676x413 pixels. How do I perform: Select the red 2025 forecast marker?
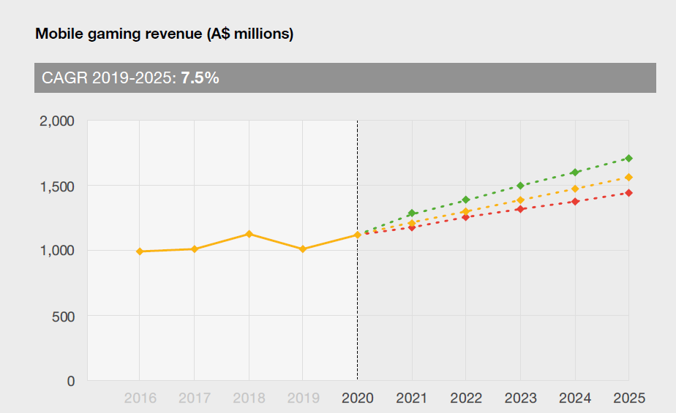(629, 193)
